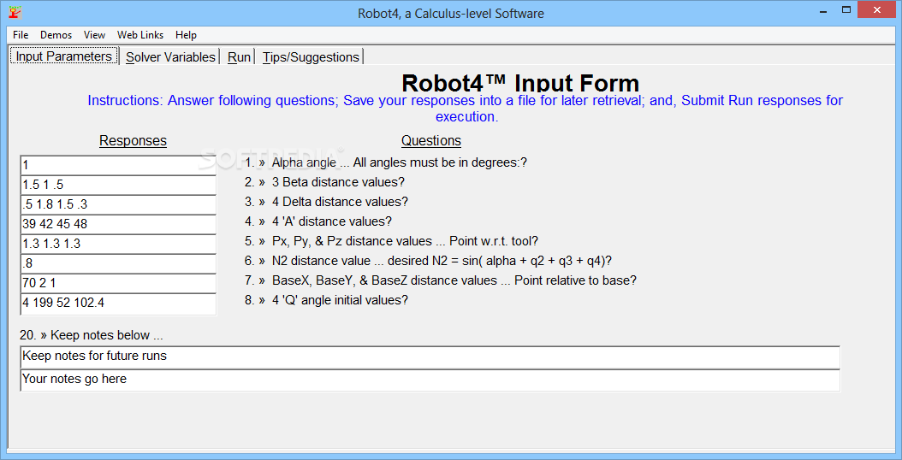902x460 pixels.
Task: Click the 'Keep notes for future runs' field
Action: [430, 357]
